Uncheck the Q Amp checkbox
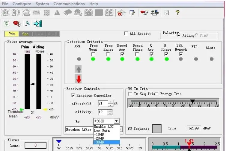Image resolution: width=226 pixels, height=151 pixels. click(x=151, y=54)
